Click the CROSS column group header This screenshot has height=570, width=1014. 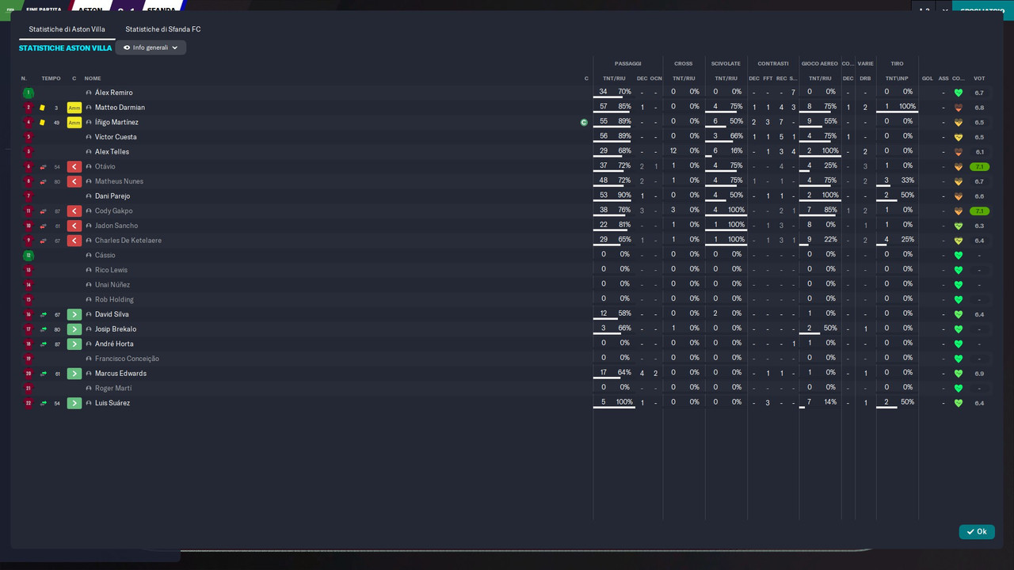[x=684, y=63]
